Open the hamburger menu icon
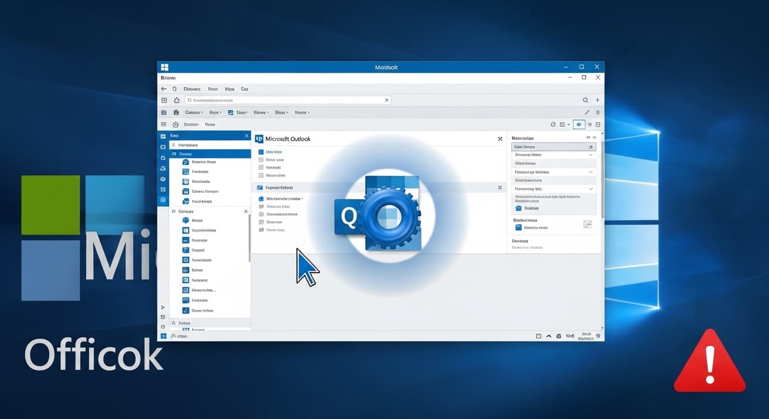Viewport: 769px width, 419px height. pyautogui.click(x=163, y=124)
